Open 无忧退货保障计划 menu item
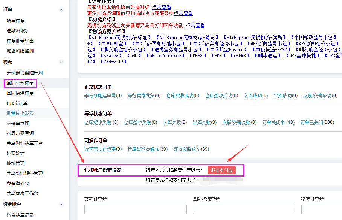The height and width of the screenshot is (220, 342). pyautogui.click(x=24, y=73)
